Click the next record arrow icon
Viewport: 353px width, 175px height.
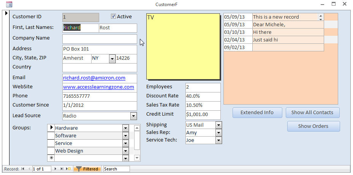coord(55,169)
